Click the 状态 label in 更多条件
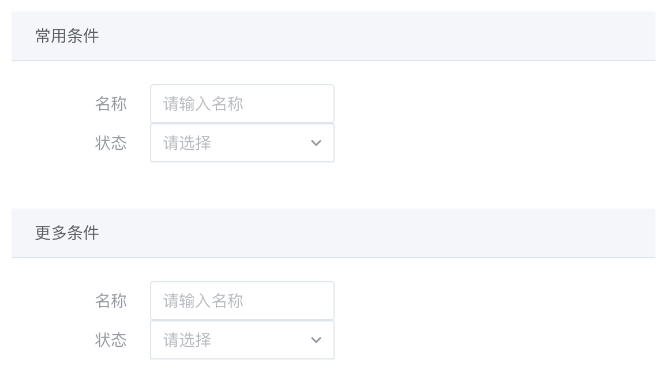 point(111,340)
